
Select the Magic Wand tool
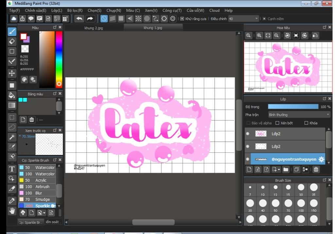pos(12,137)
